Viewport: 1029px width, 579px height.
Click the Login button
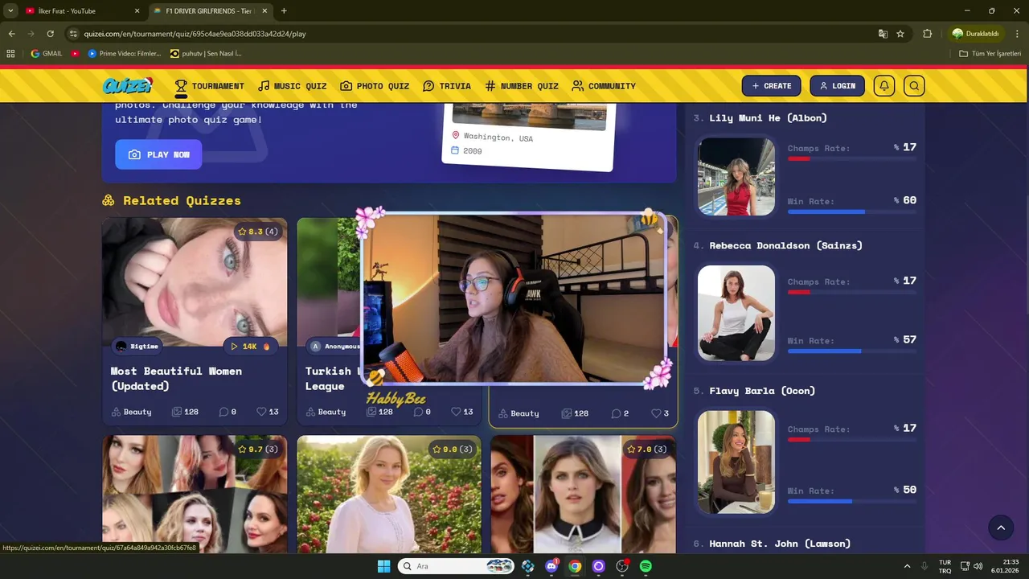837,86
